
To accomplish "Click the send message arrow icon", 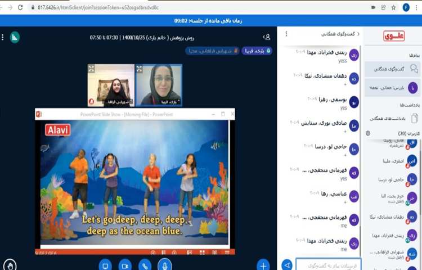I will [x=287, y=264].
